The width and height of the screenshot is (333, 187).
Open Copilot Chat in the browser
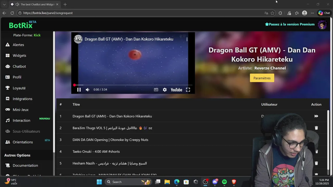coord(324,13)
